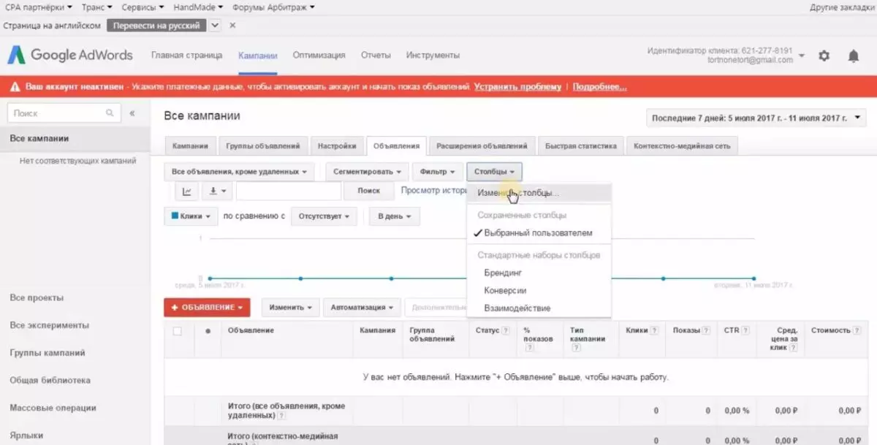Close the translate bar
This screenshot has height=445, width=877.
[x=232, y=25]
